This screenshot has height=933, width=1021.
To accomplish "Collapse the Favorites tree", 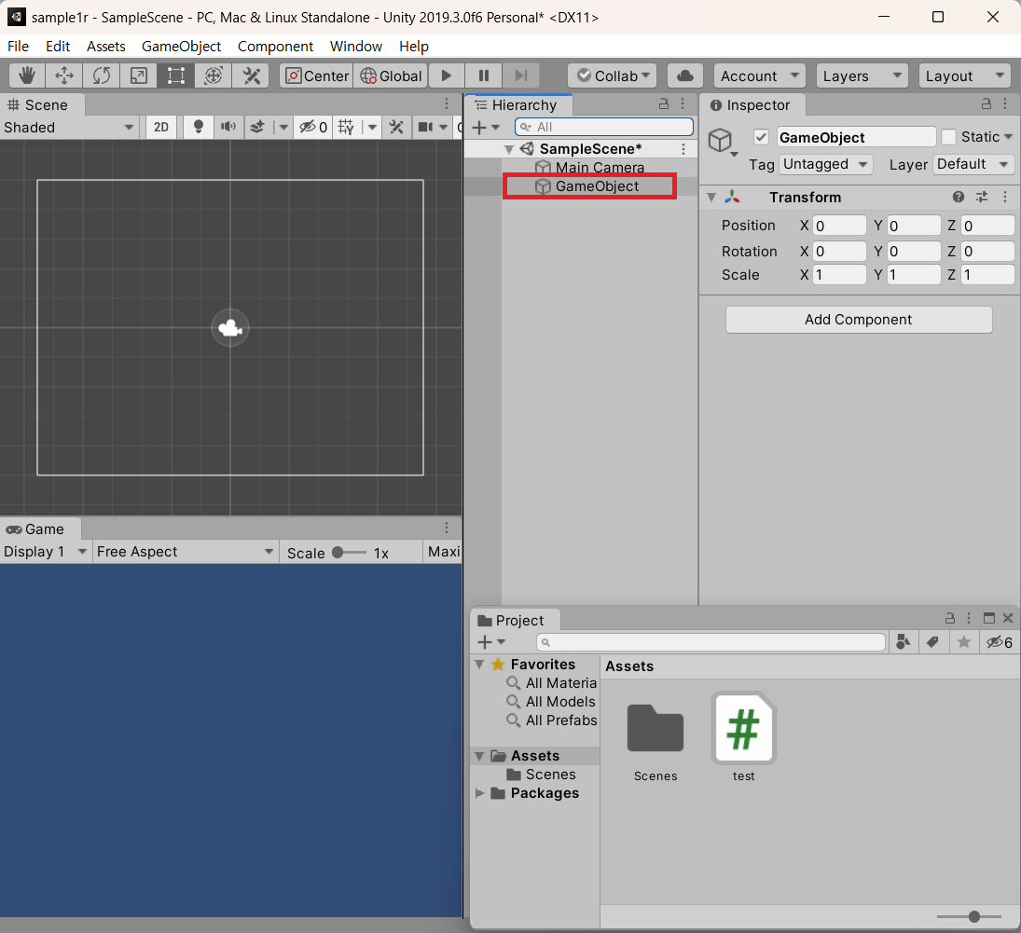I will [480, 665].
